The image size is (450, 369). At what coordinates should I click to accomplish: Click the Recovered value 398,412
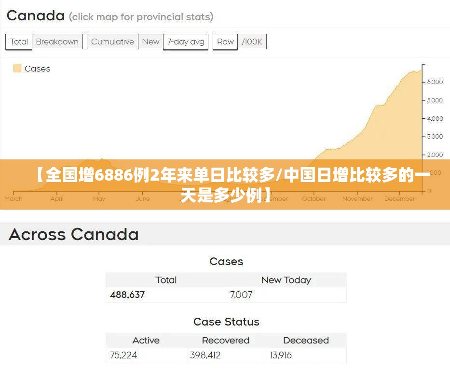click(x=205, y=355)
